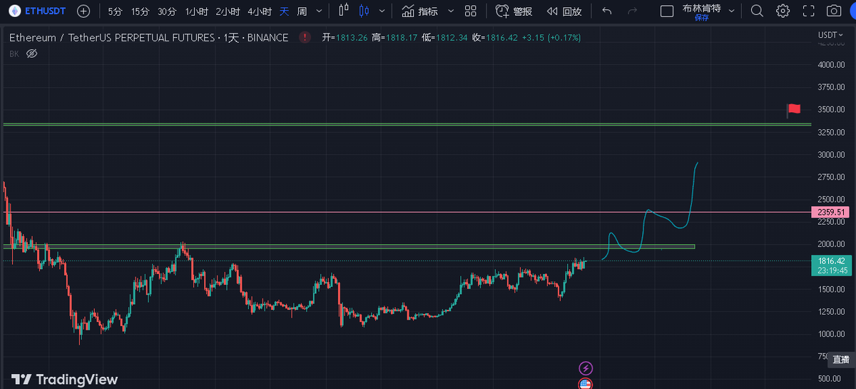
Task: Take a chart snapshot with camera icon
Action: [x=833, y=11]
